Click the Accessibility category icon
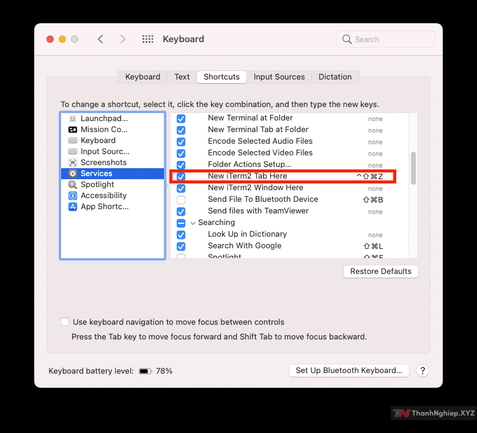 [72, 196]
